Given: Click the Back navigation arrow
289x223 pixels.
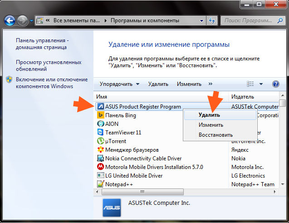Looking at the screenshot, I should (10, 20).
